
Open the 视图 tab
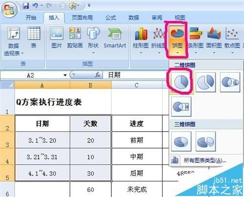tap(180, 18)
